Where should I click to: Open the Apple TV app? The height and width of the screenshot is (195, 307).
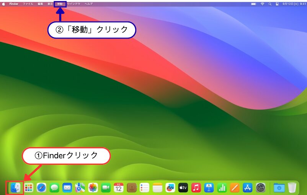(x=183, y=187)
